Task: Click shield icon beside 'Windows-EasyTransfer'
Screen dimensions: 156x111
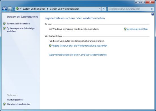Action: [x=4, y=104]
